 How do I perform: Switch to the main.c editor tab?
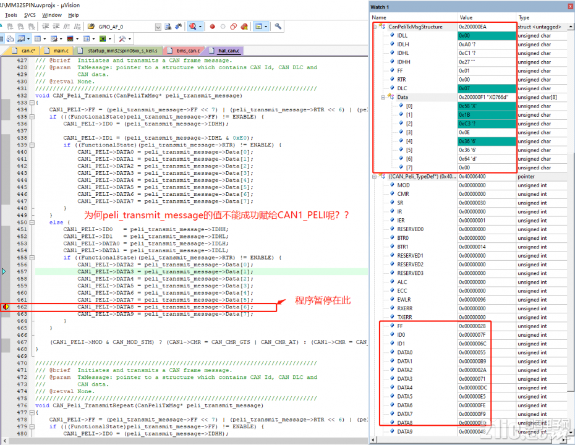tap(57, 51)
